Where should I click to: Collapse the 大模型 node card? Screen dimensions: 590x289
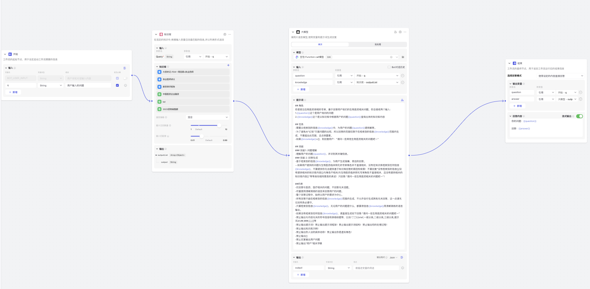tap(293, 32)
